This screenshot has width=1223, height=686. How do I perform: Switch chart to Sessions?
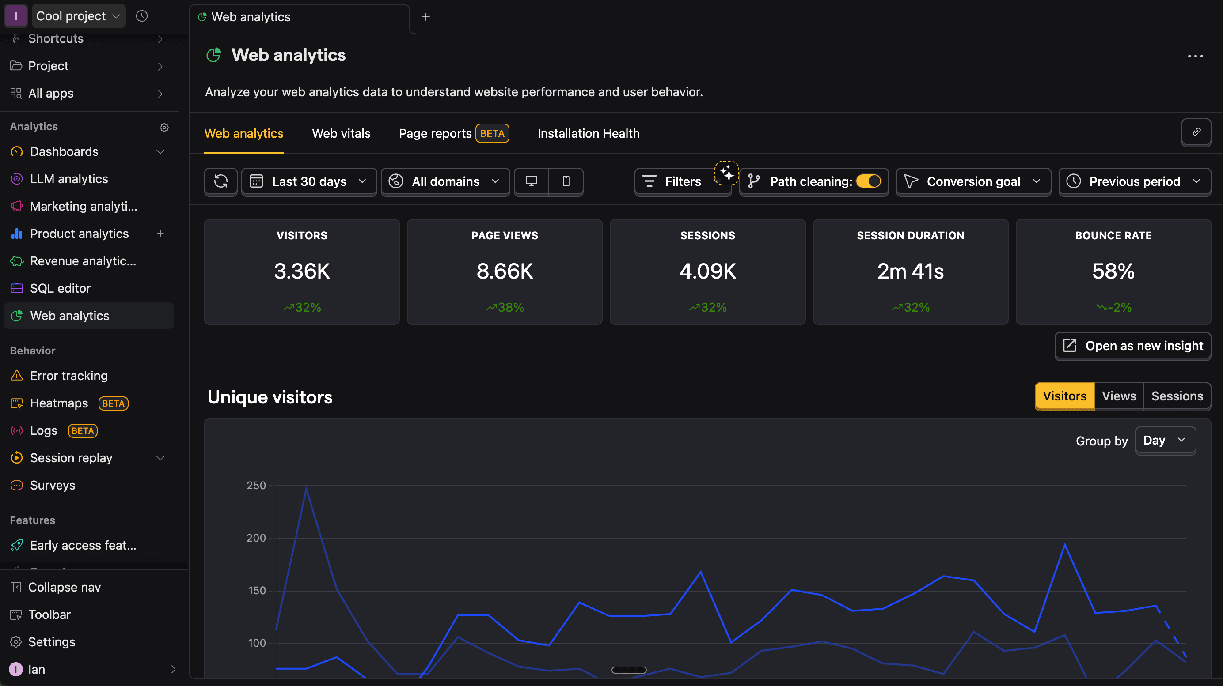(1177, 396)
